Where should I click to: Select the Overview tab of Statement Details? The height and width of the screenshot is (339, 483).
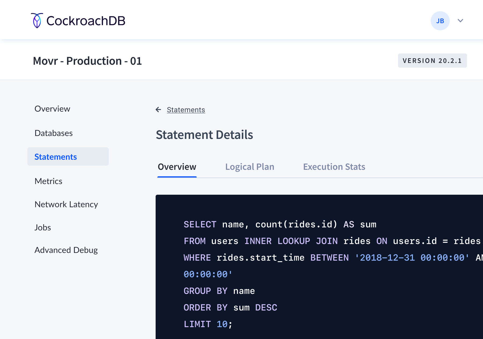pos(177,167)
